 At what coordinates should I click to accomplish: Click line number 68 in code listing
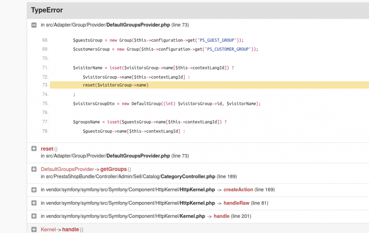45,40
